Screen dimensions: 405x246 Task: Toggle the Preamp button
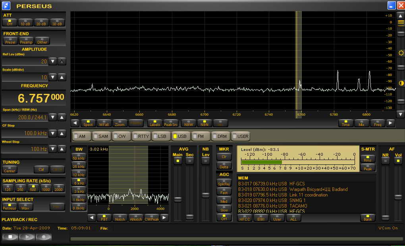pyautogui.click(x=26, y=41)
